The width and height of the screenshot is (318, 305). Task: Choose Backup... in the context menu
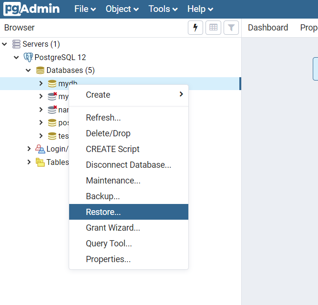coord(103,196)
